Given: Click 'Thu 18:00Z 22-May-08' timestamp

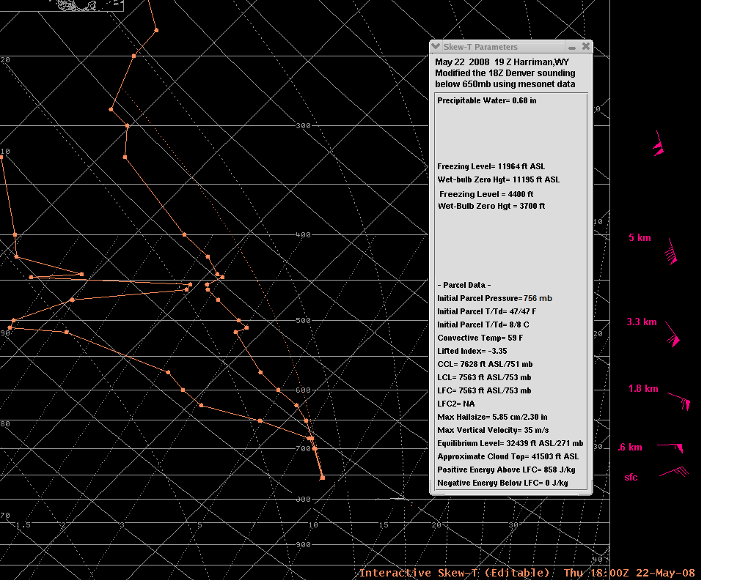Looking at the screenshot, I should 629,573.
